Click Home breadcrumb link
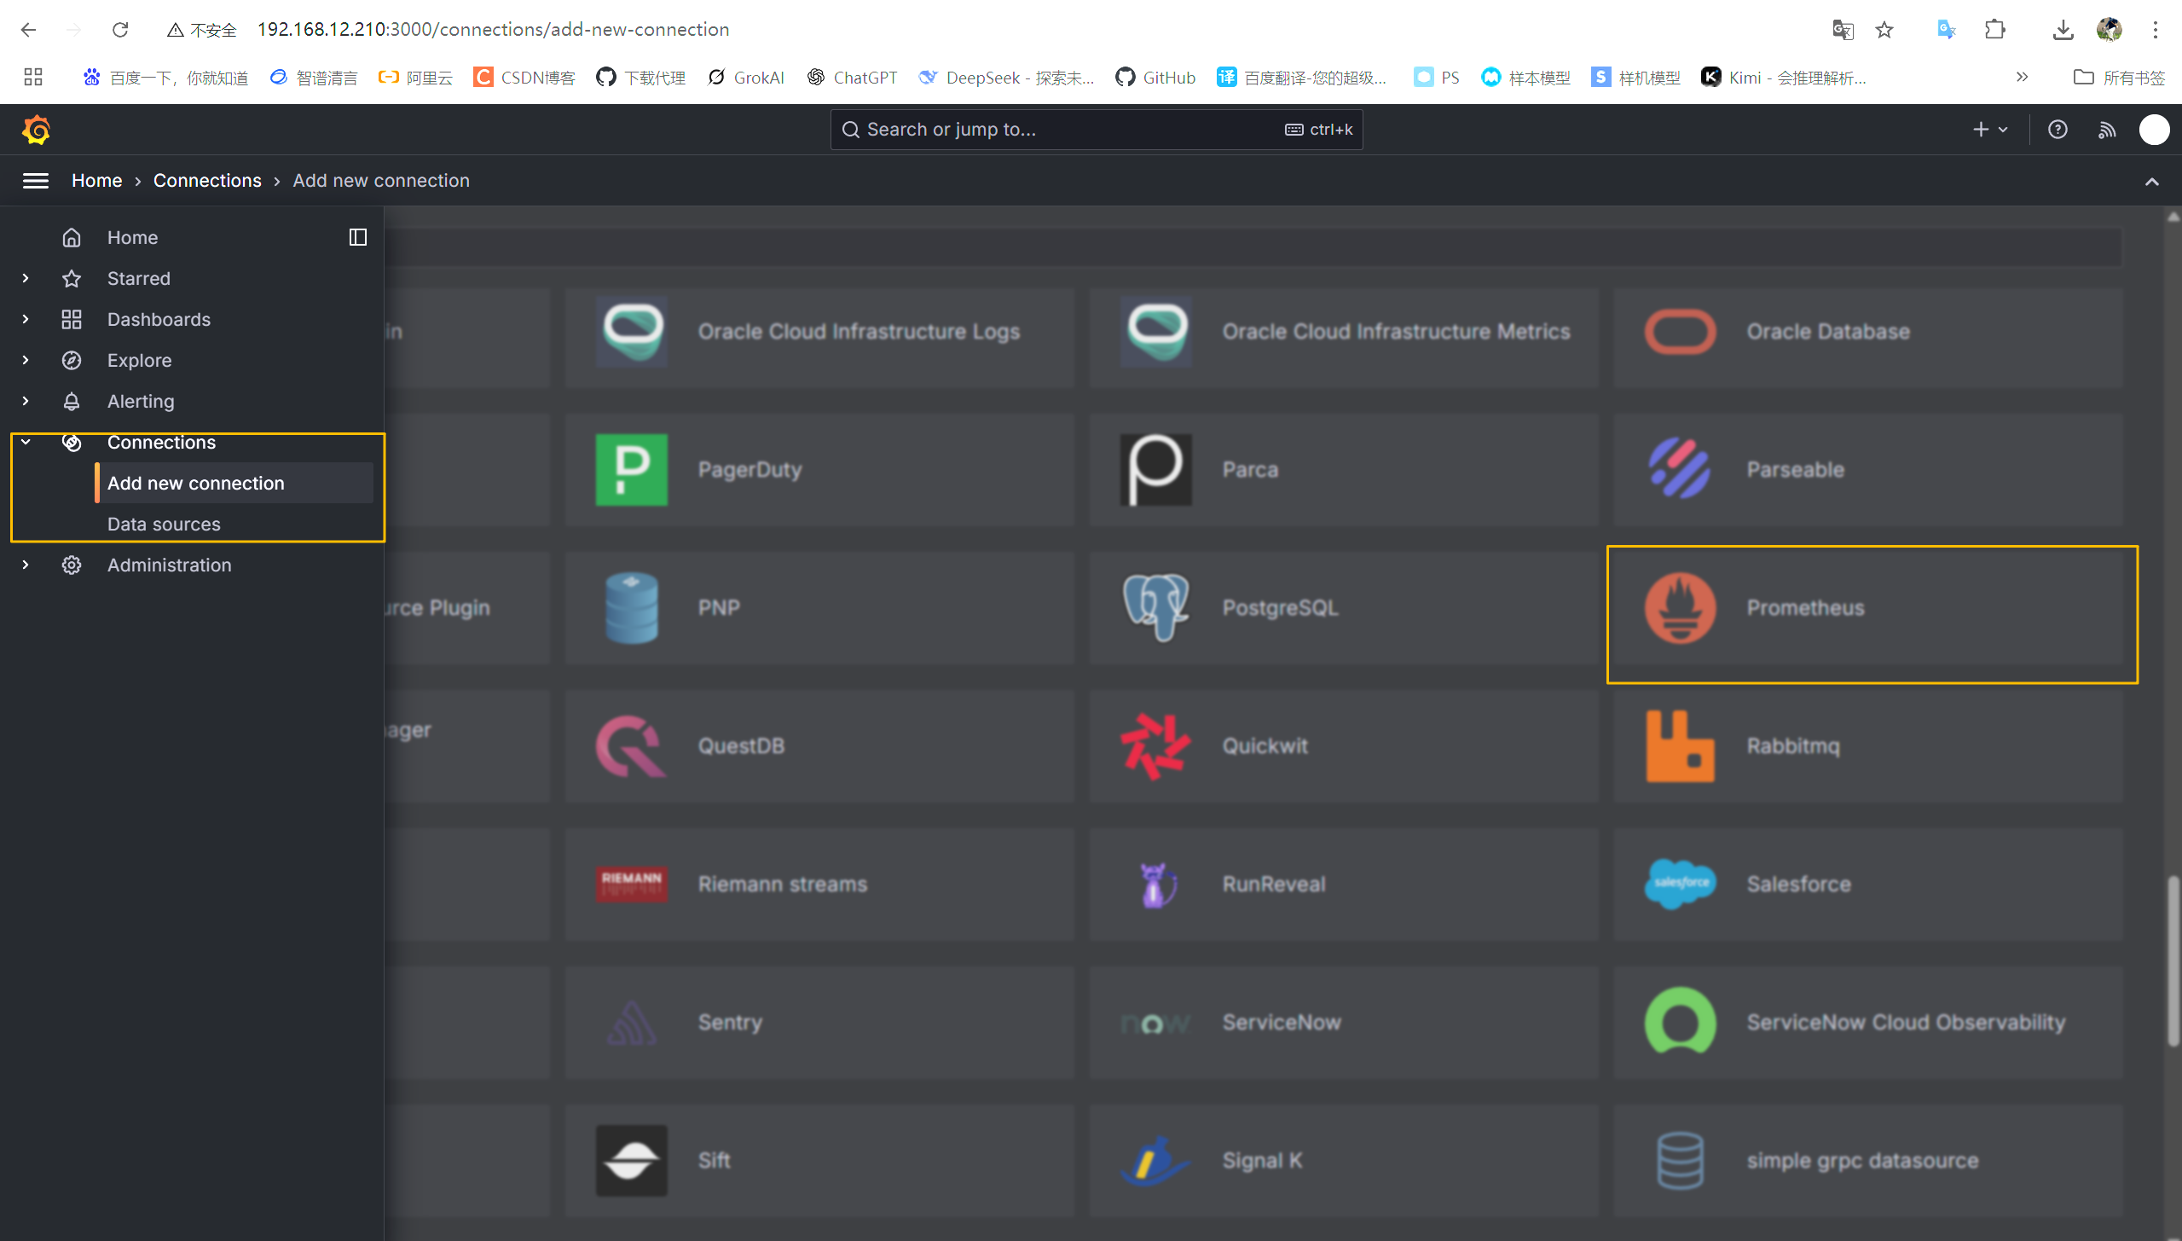This screenshot has width=2182, height=1241. tap(97, 181)
